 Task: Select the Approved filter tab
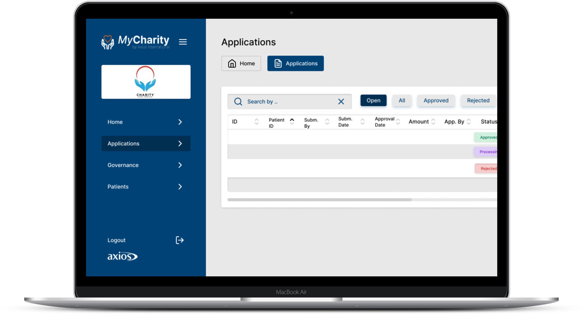click(436, 101)
